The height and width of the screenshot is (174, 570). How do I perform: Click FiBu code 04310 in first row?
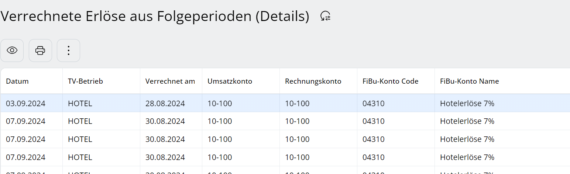click(x=373, y=104)
